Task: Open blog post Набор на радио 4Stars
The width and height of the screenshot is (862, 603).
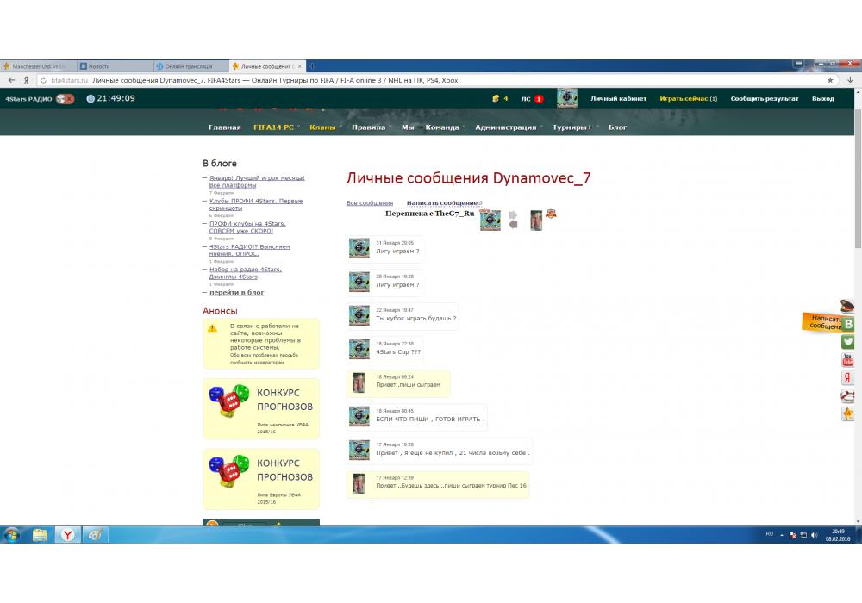Action: coord(245,273)
